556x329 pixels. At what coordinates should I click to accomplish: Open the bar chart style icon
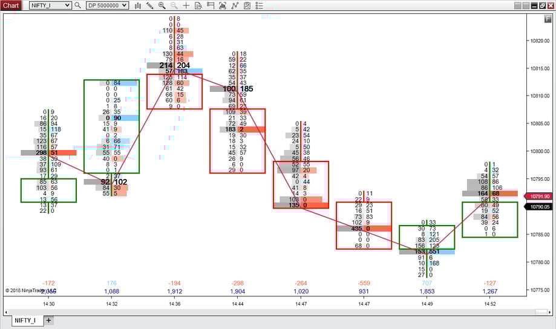tap(138, 5)
